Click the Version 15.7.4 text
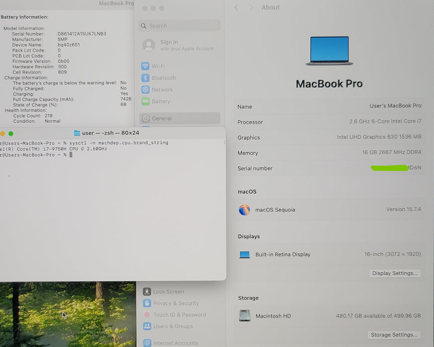This screenshot has width=434, height=347. tap(403, 209)
